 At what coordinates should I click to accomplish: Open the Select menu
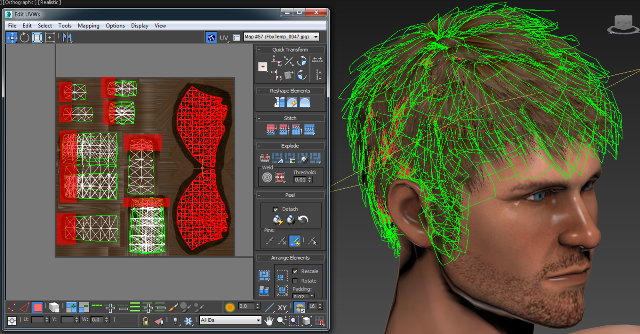click(x=45, y=26)
